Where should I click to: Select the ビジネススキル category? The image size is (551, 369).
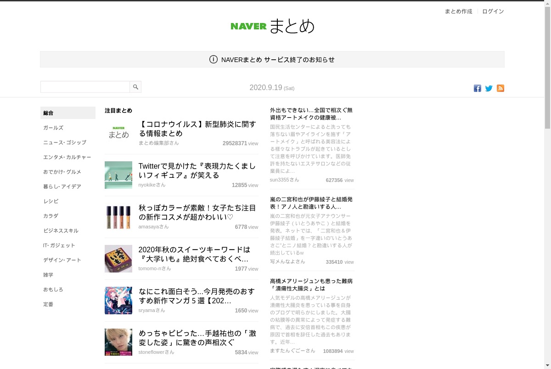pyautogui.click(x=61, y=231)
